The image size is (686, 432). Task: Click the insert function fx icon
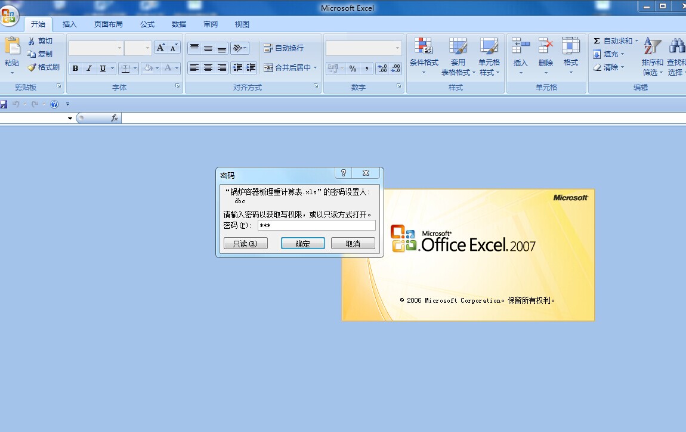(114, 119)
